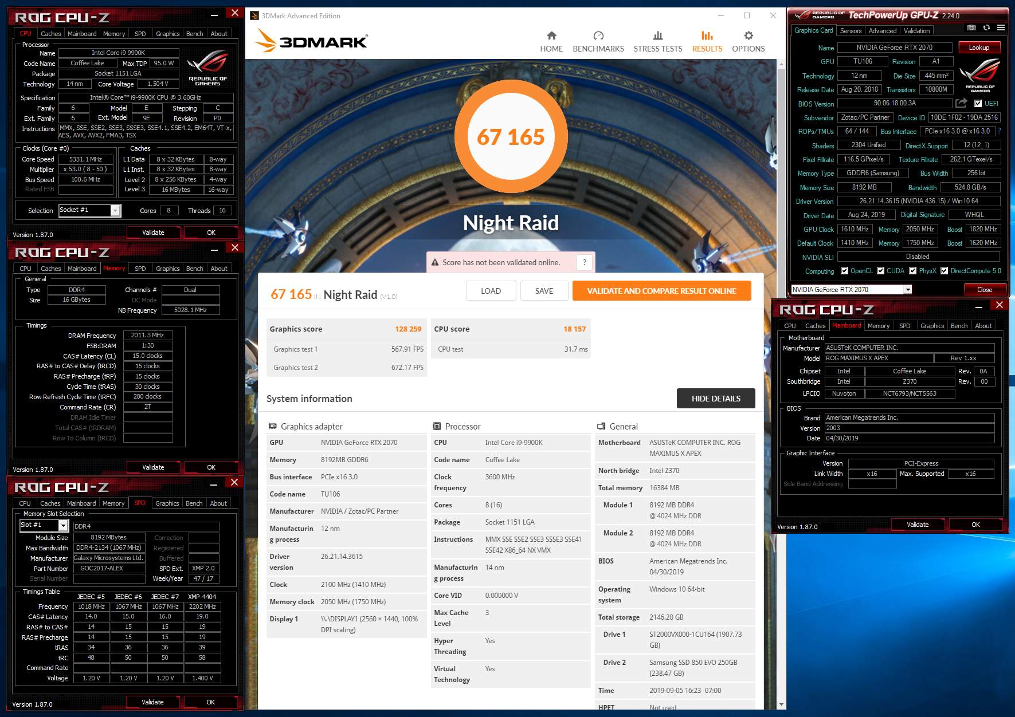Open 3DMark Options gear icon
The image size is (1015, 717).
click(x=748, y=36)
